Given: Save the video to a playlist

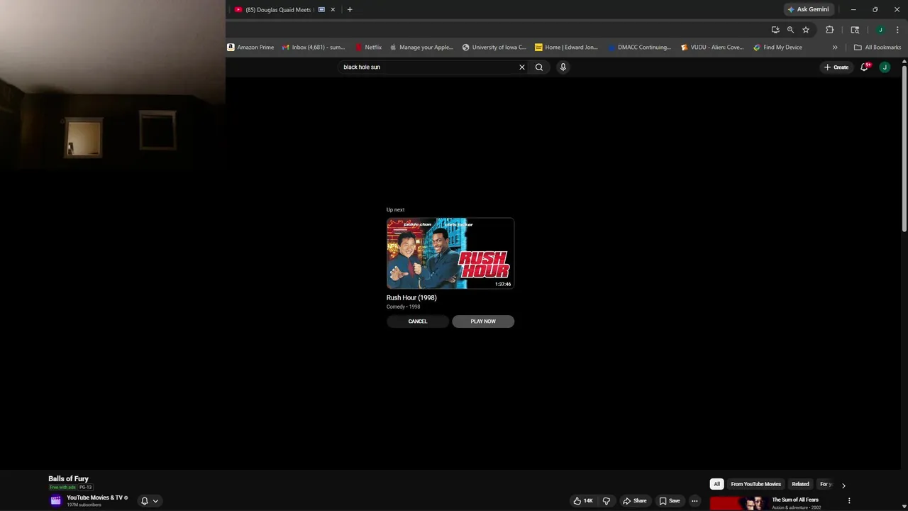Looking at the screenshot, I should 670,501.
